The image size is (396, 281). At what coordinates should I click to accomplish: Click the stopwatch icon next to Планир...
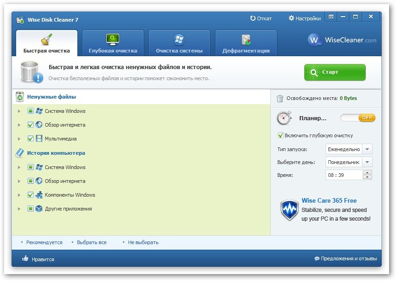pos(284,118)
